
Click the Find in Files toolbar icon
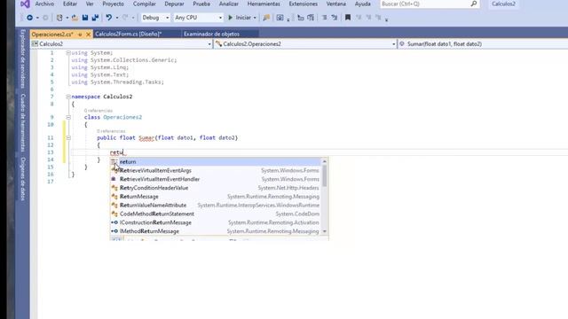[x=266, y=18]
